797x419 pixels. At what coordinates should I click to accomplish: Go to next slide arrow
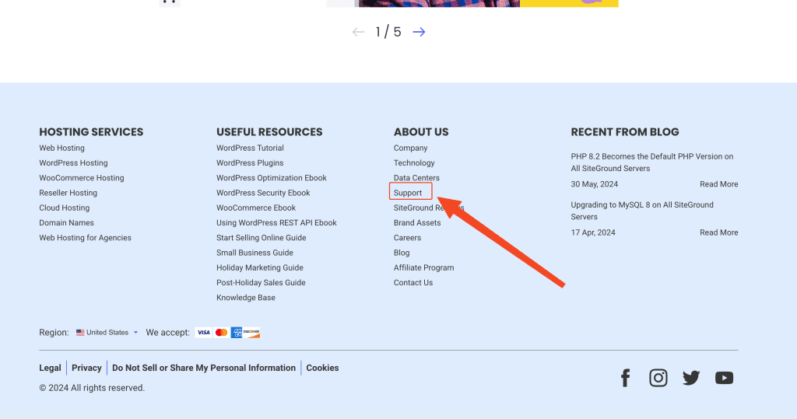pos(419,32)
